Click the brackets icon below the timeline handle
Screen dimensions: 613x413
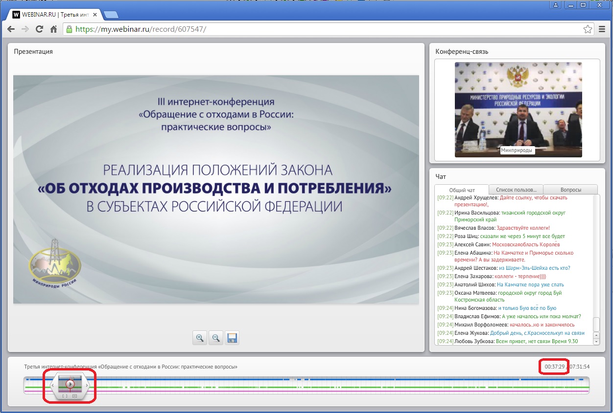(65, 396)
